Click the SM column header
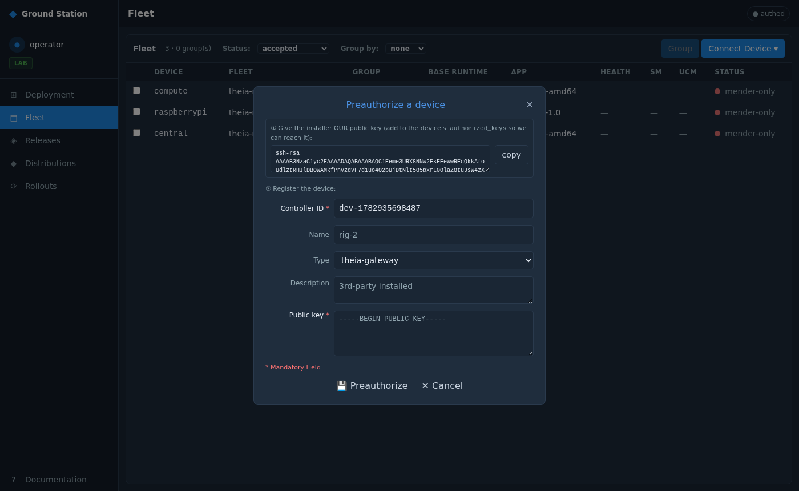The height and width of the screenshot is (491, 799). pyautogui.click(x=656, y=72)
